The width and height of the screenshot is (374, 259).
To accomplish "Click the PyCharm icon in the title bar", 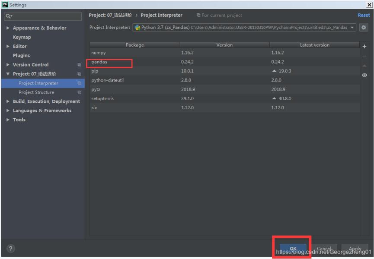I will pyautogui.click(x=5, y=4).
